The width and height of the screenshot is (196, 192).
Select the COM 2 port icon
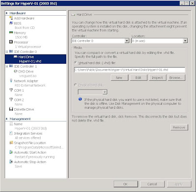11,99
